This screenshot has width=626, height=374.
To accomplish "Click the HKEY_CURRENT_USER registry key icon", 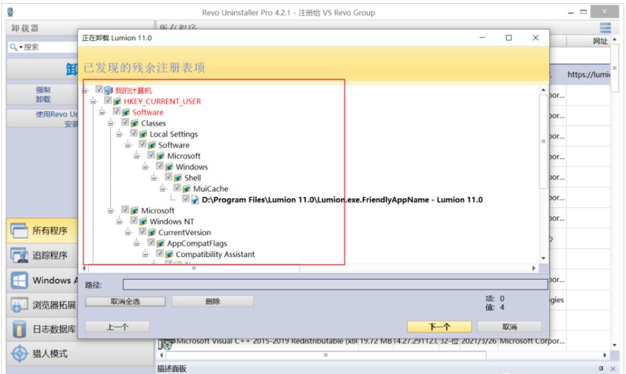I will pyautogui.click(x=117, y=101).
